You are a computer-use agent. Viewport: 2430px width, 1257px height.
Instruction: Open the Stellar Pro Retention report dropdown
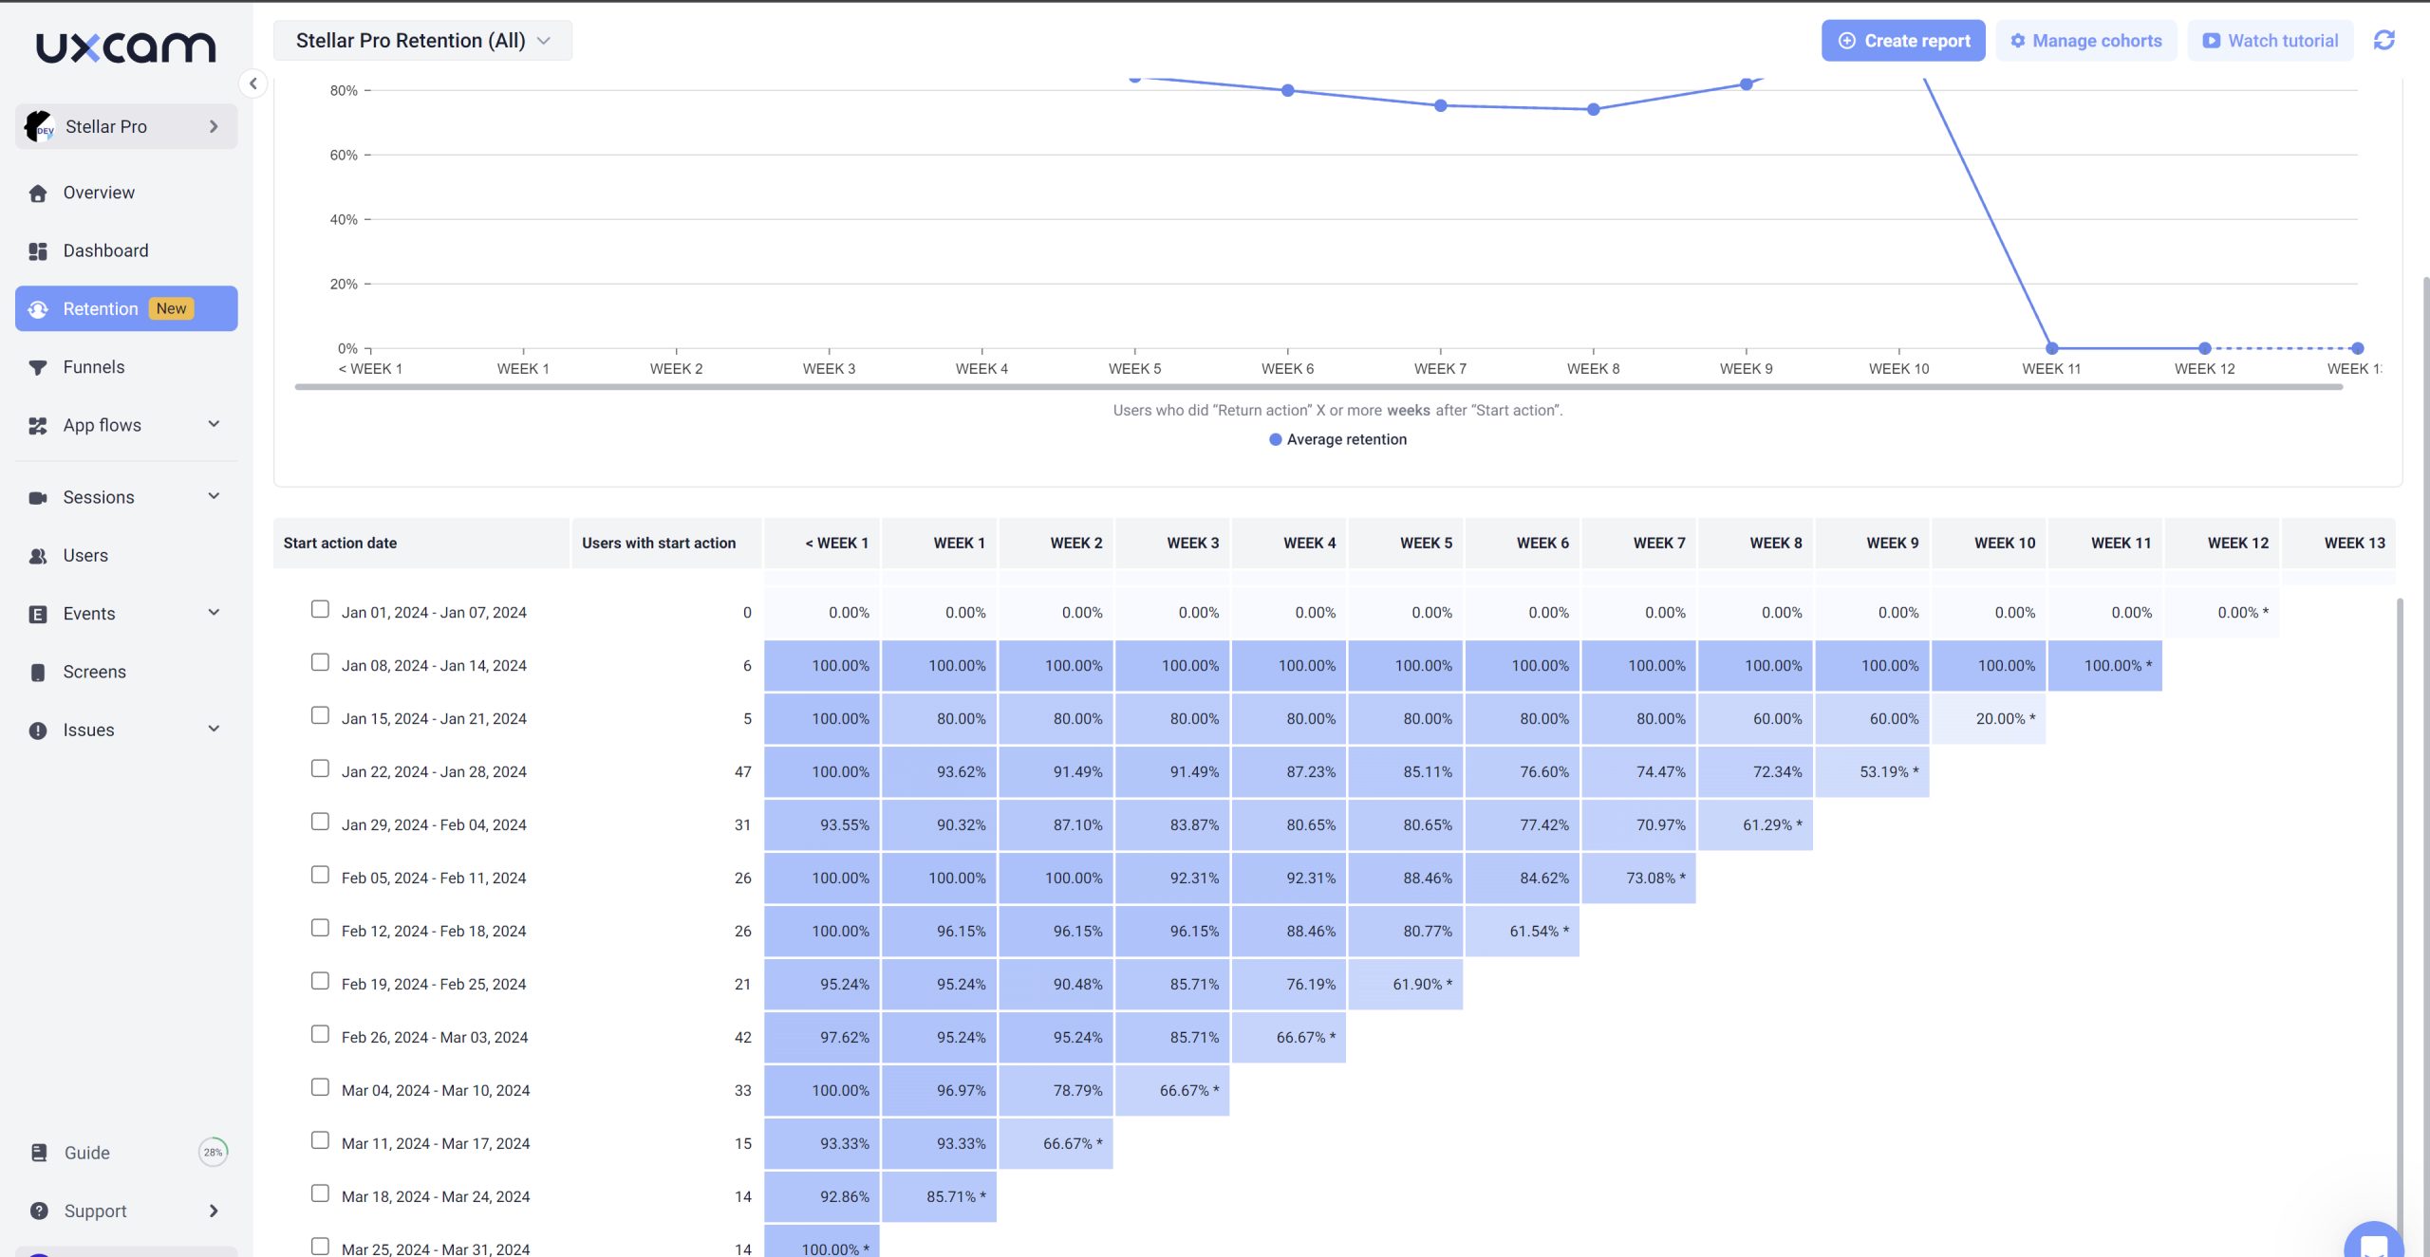[x=422, y=41]
